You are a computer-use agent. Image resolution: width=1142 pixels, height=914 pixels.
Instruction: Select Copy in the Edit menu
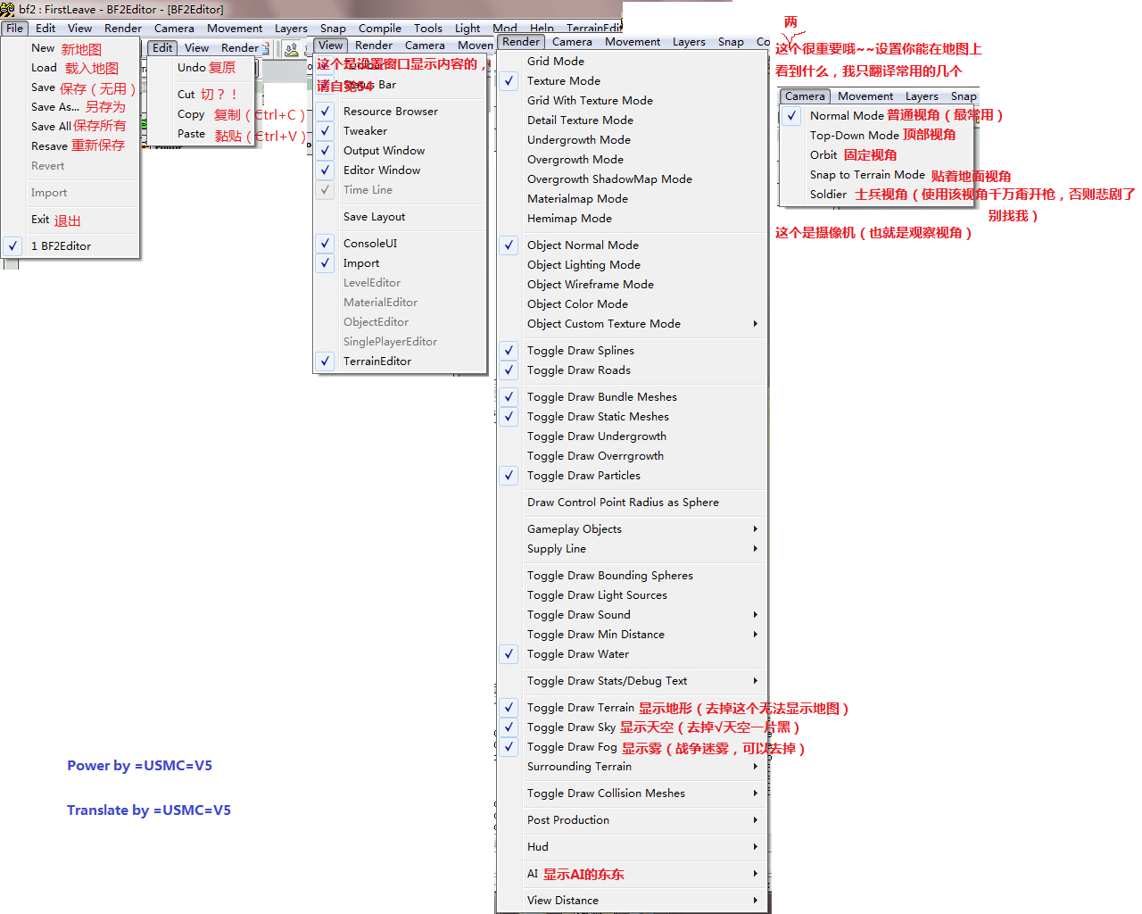[203, 114]
